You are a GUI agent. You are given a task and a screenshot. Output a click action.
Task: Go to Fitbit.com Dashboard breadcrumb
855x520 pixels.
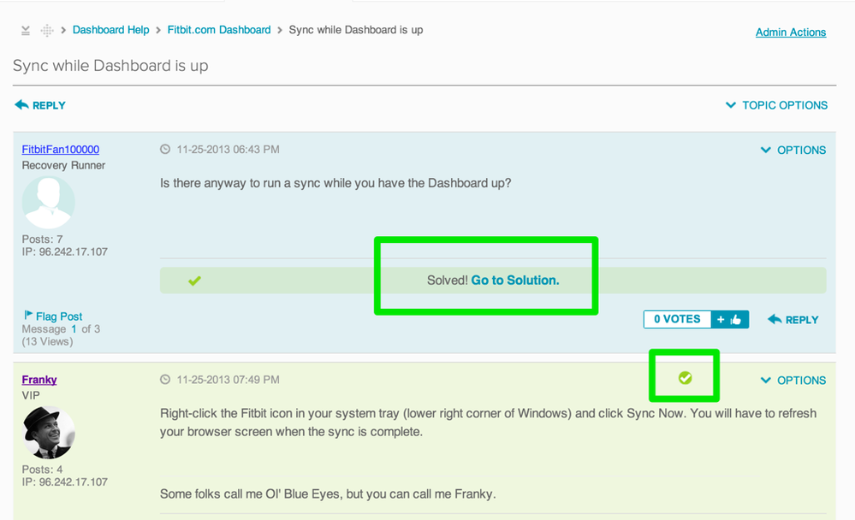tap(218, 30)
